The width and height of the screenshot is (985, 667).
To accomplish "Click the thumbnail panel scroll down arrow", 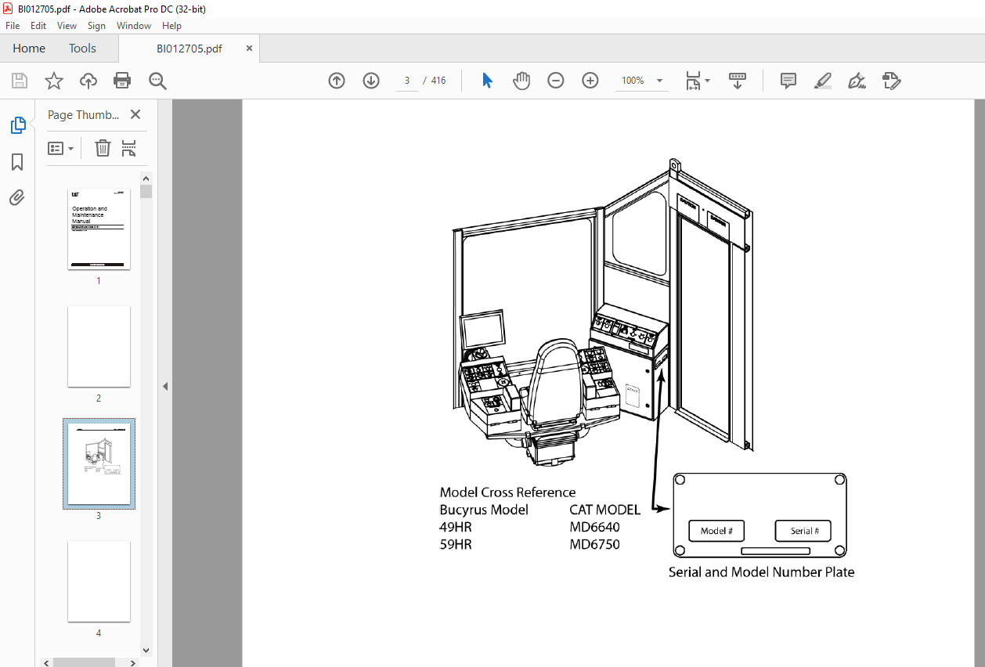I will point(146,650).
